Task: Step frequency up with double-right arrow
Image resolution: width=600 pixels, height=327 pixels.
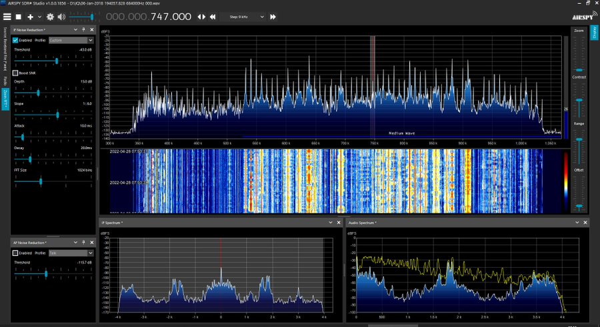Action: point(273,17)
